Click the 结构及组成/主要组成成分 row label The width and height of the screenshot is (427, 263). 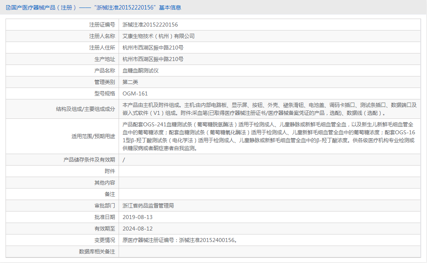pyautogui.click(x=85, y=109)
